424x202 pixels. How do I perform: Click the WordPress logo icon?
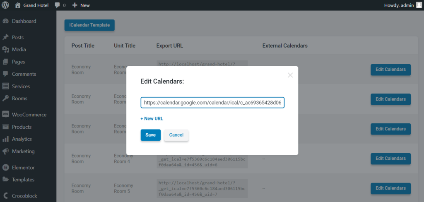[5, 5]
